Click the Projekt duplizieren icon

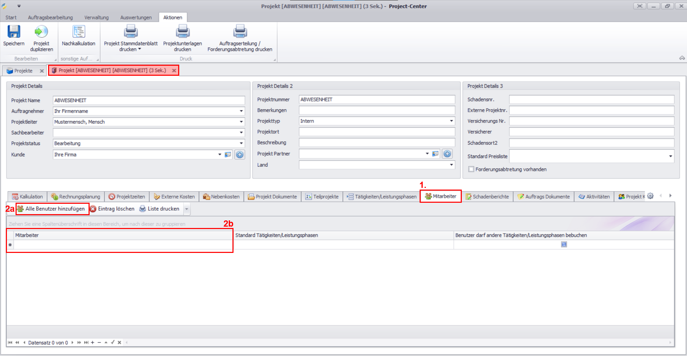tap(41, 32)
